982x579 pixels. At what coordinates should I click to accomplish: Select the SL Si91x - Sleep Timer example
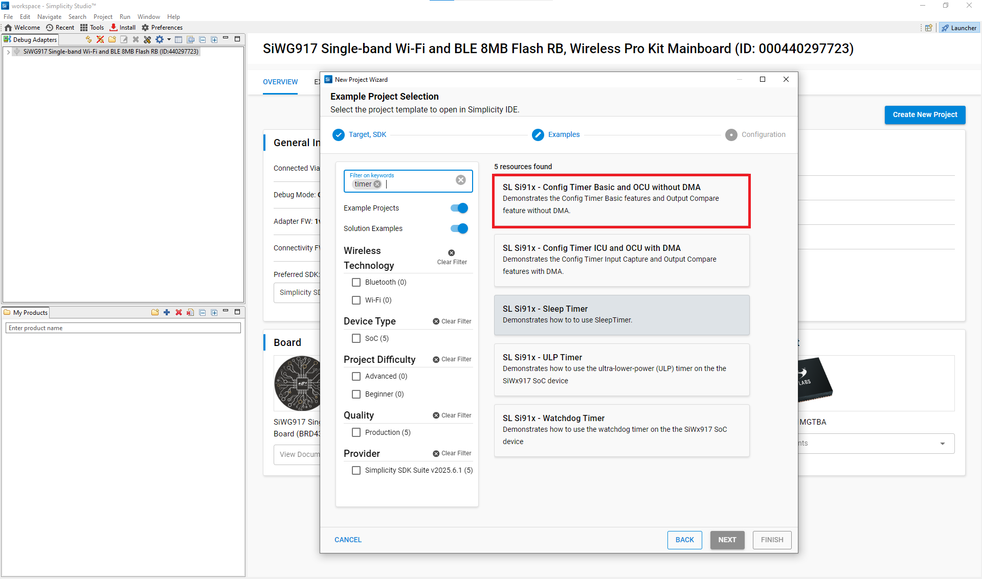point(621,315)
